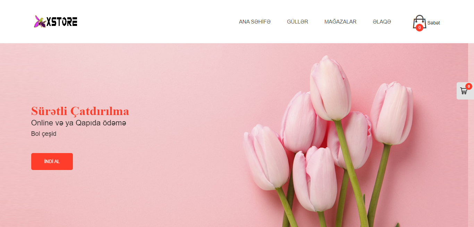Click the red counter badge on the floating cart
Image resolution: width=474 pixels, height=227 pixels.
pos(469,86)
